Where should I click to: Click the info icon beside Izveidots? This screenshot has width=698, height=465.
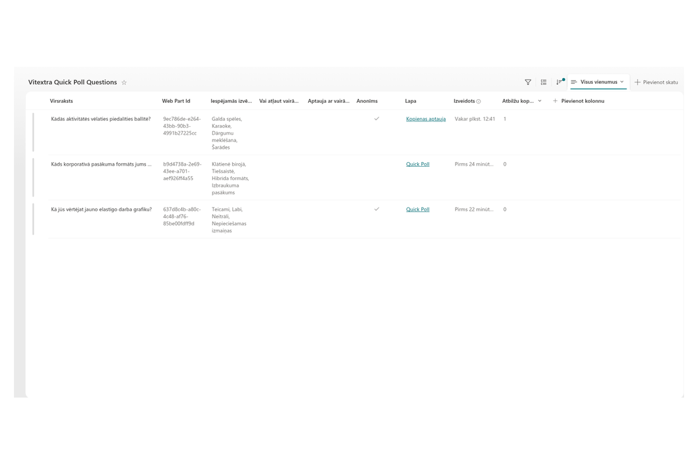[479, 101]
